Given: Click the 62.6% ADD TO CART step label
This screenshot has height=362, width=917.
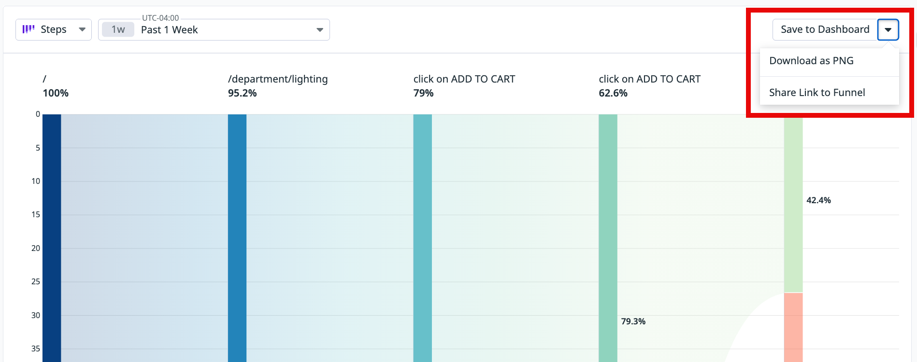Looking at the screenshot, I should (x=649, y=79).
